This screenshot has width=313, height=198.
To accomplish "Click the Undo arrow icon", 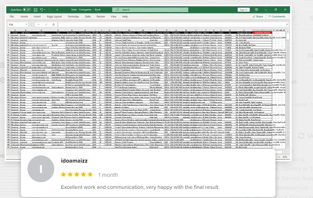I will pyautogui.click(x=41, y=10).
